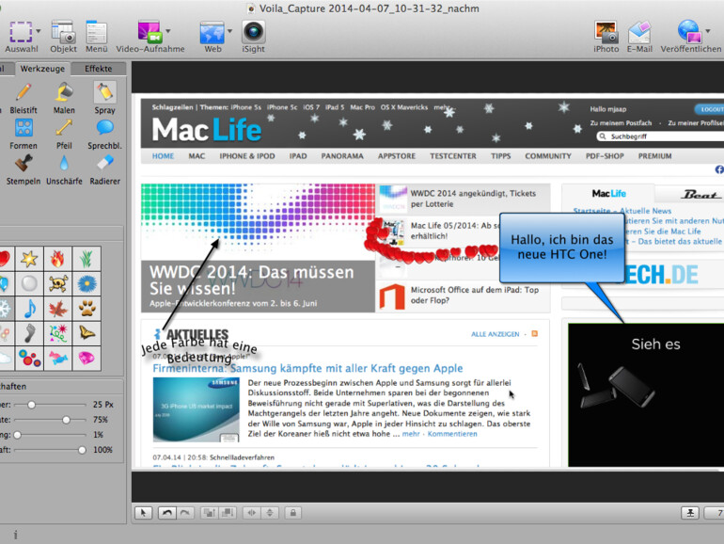Viewport: 724px width, 544px height.
Task: Open the Web dropdown arrow
Action: pos(229,31)
